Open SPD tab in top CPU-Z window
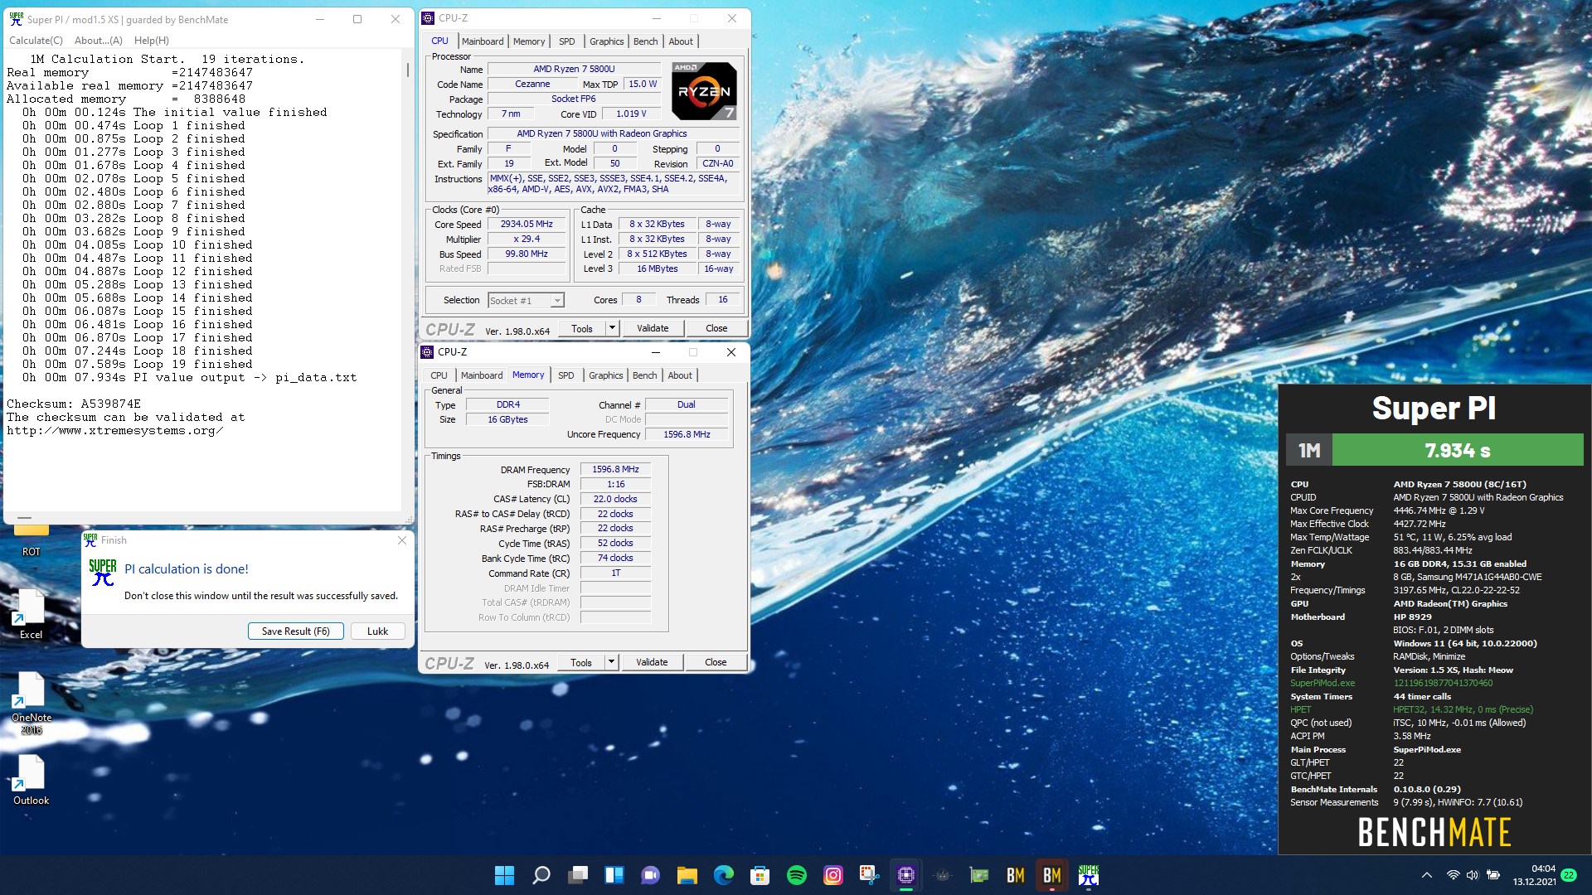 (x=566, y=41)
